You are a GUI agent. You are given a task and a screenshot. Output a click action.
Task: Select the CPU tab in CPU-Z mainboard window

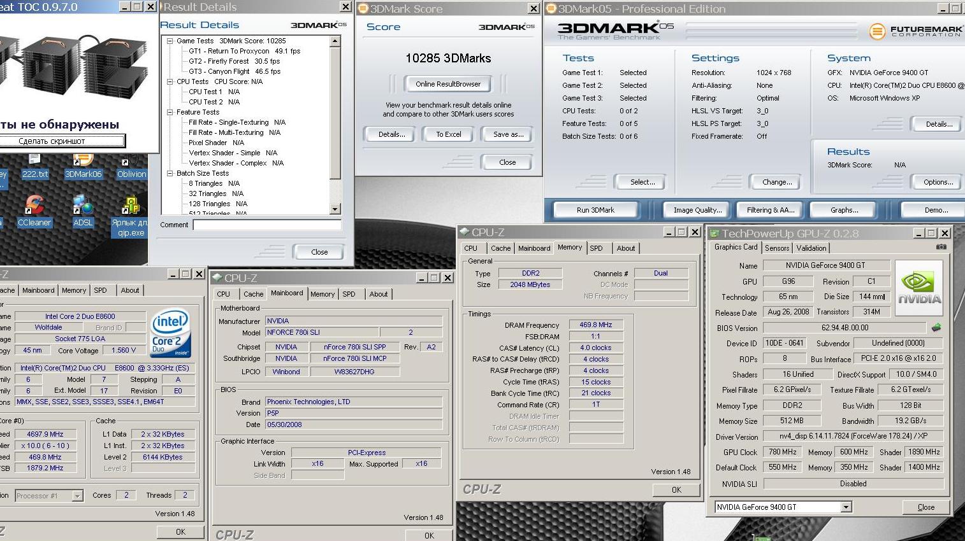pyautogui.click(x=223, y=294)
